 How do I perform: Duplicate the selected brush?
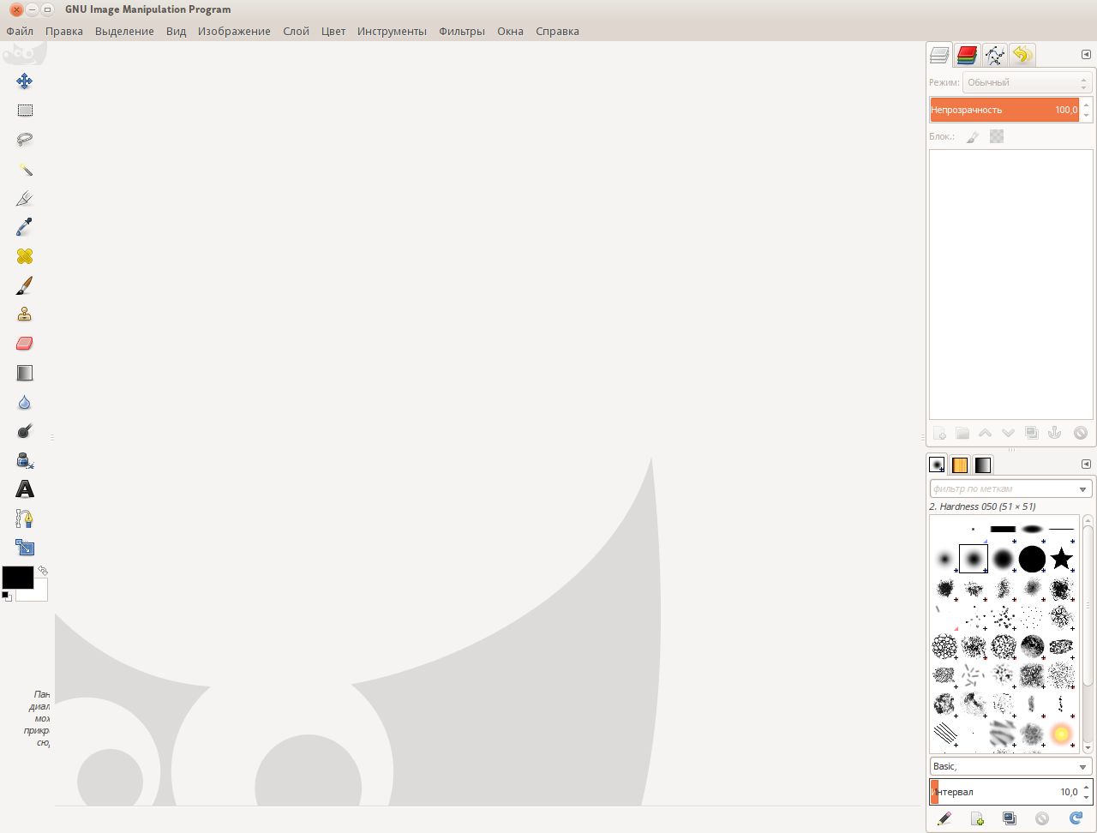pyautogui.click(x=1010, y=819)
